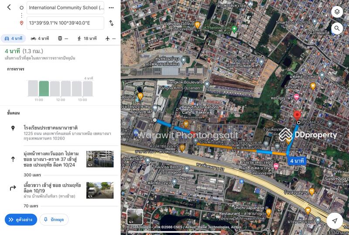Viewport: 349px width, 235px height.
Task: Edit the International Community School origin field
Action: click(x=65, y=8)
